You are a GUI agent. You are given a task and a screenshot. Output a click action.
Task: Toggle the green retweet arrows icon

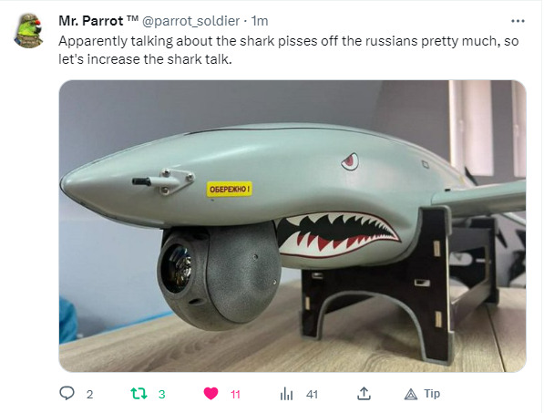pos(139,394)
